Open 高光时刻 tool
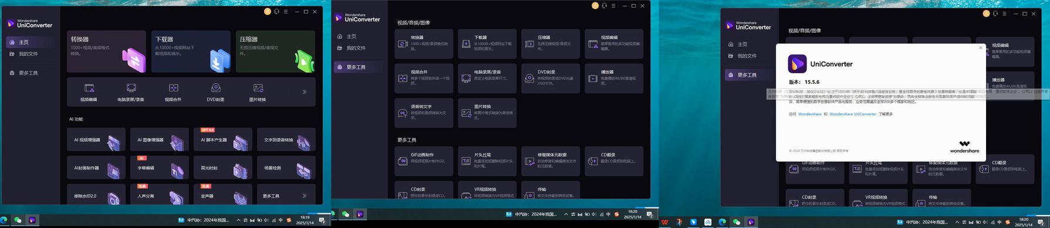The height and width of the screenshot is (228, 1050). click(x=223, y=168)
